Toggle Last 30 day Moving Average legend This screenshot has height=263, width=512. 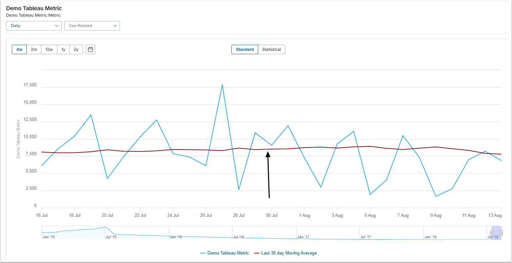[x=289, y=253]
